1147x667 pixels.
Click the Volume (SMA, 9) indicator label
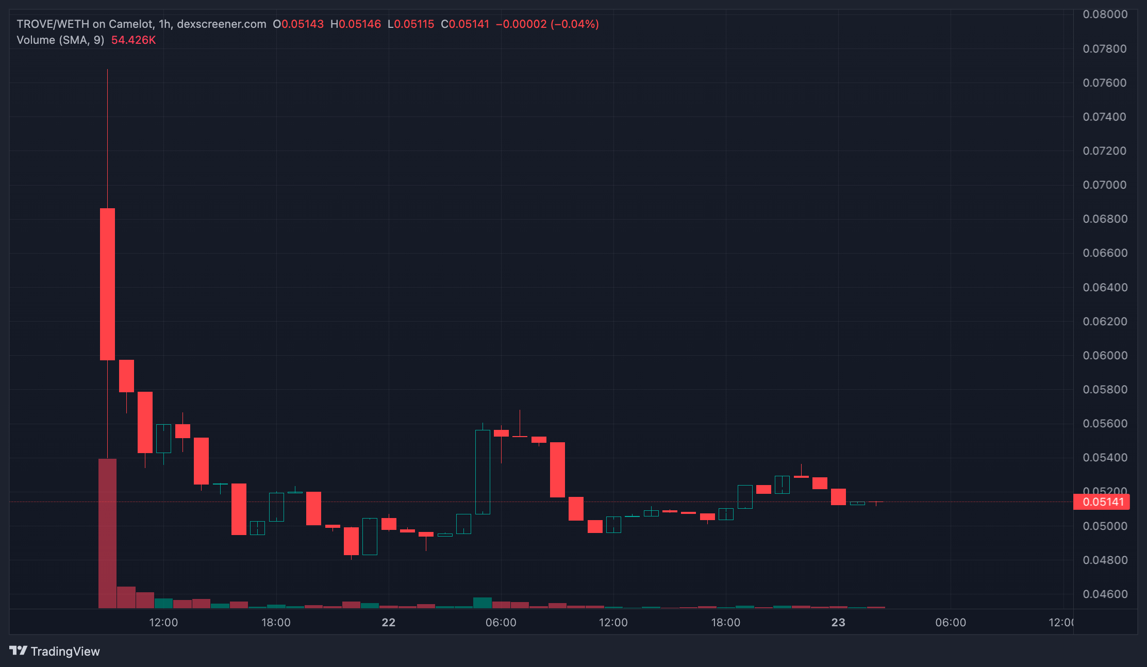click(x=60, y=40)
